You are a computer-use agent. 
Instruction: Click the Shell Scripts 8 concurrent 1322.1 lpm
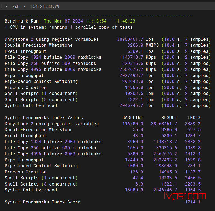point(140,100)
